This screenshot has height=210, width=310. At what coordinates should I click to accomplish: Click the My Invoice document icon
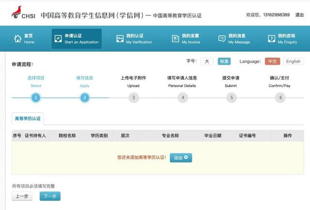pyautogui.click(x=175, y=39)
